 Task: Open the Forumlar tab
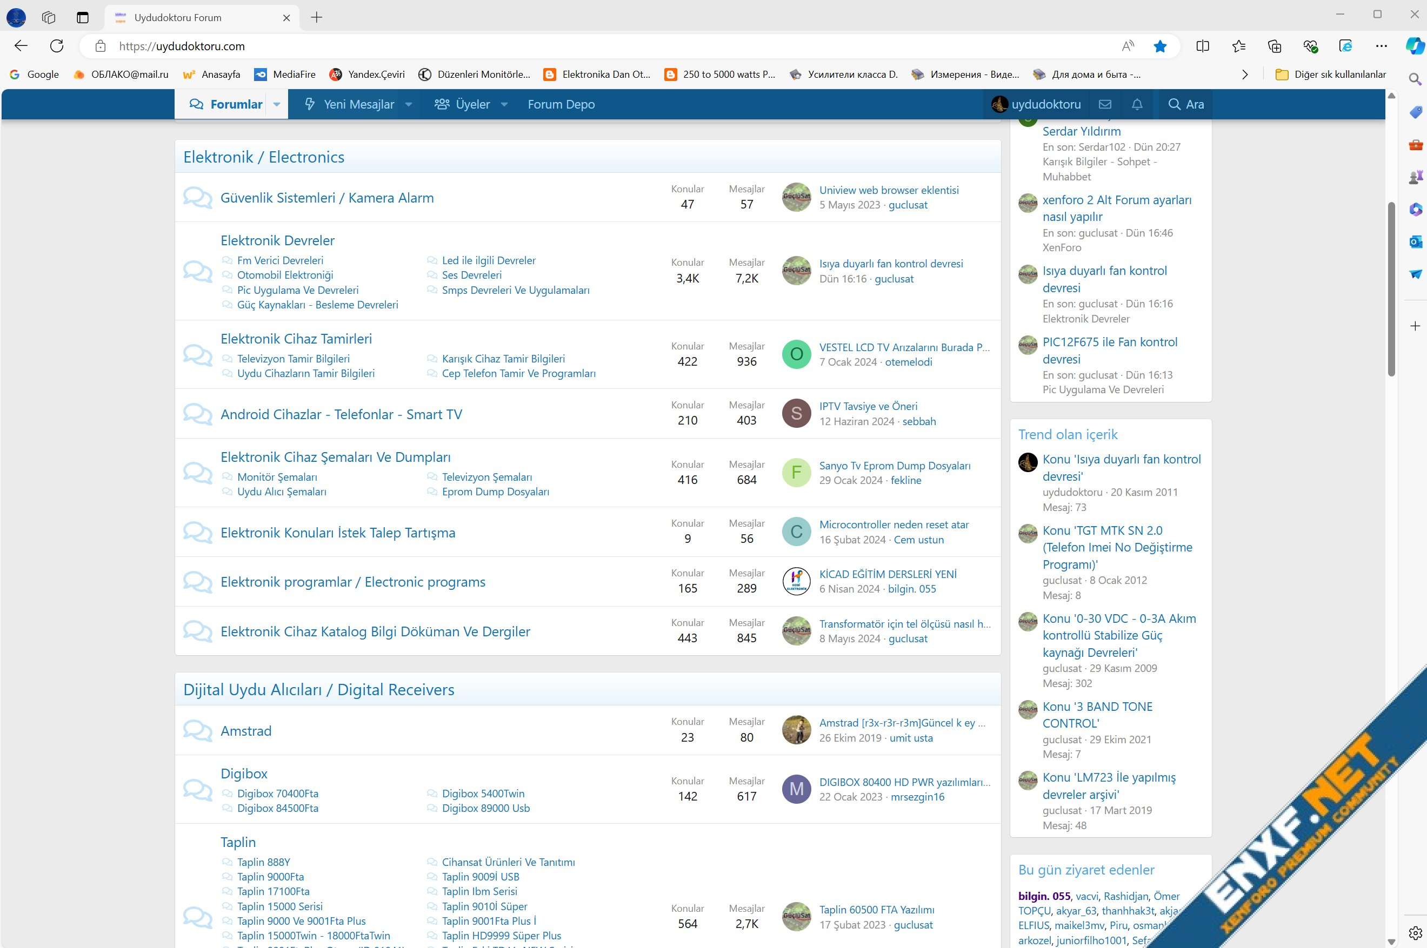pyautogui.click(x=226, y=104)
